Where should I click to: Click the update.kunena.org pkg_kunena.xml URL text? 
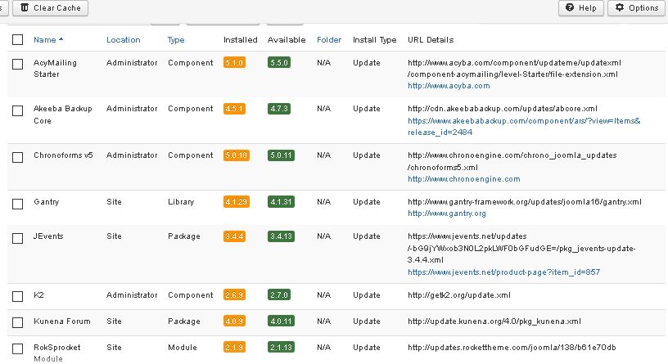(494, 321)
